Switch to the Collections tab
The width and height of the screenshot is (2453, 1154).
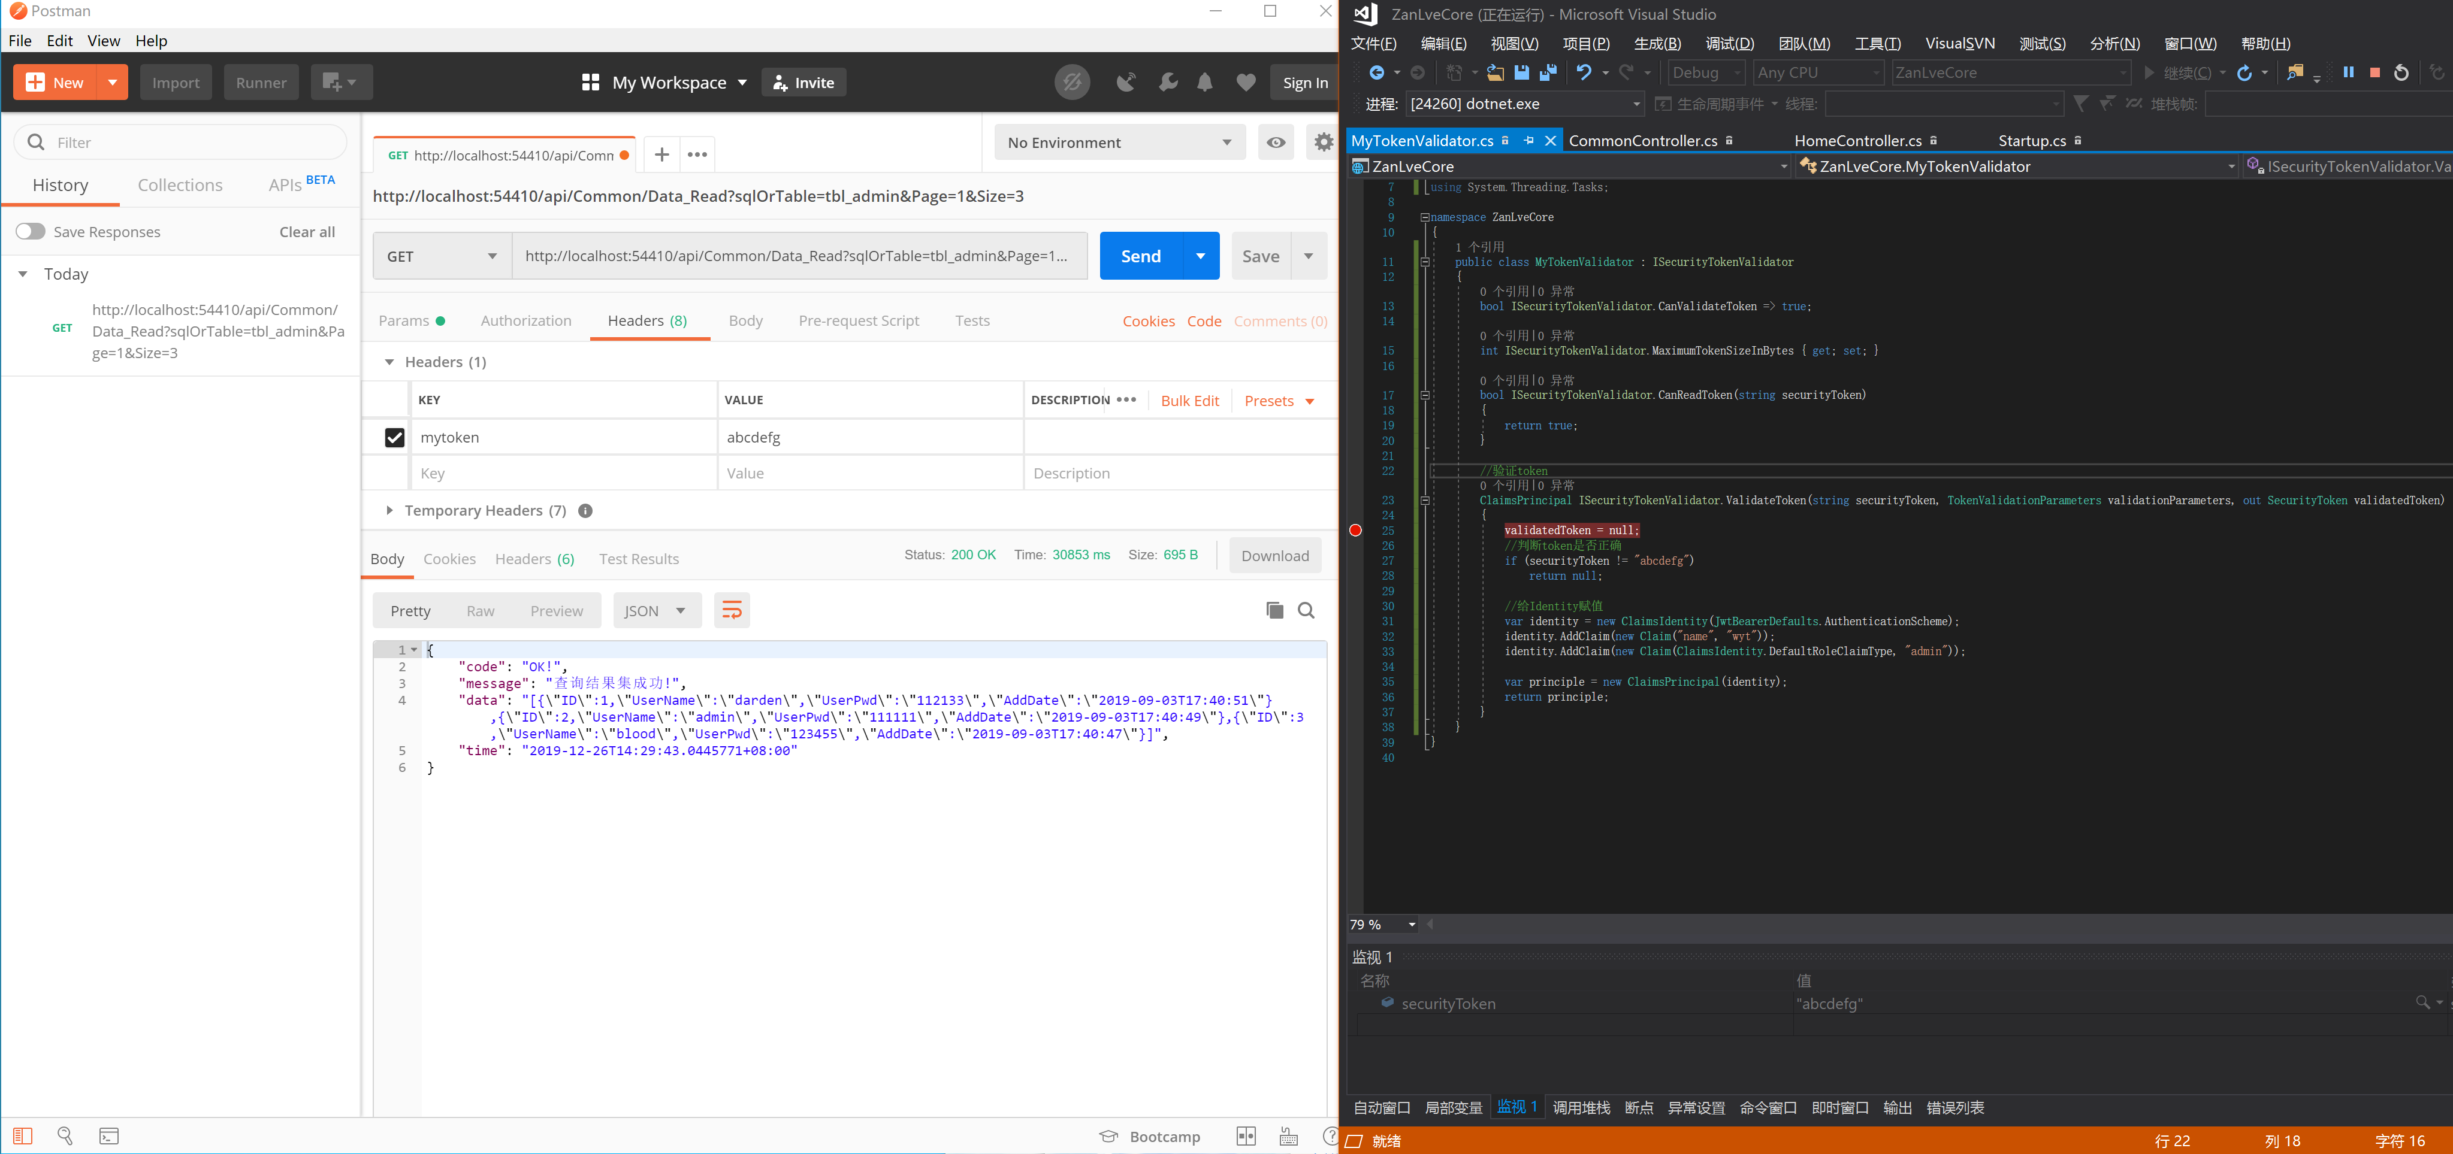click(180, 186)
